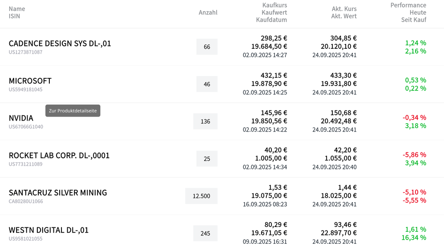Click purchase date 16.09.2025 08:23
The height and width of the screenshot is (250, 444).
coord(265,204)
